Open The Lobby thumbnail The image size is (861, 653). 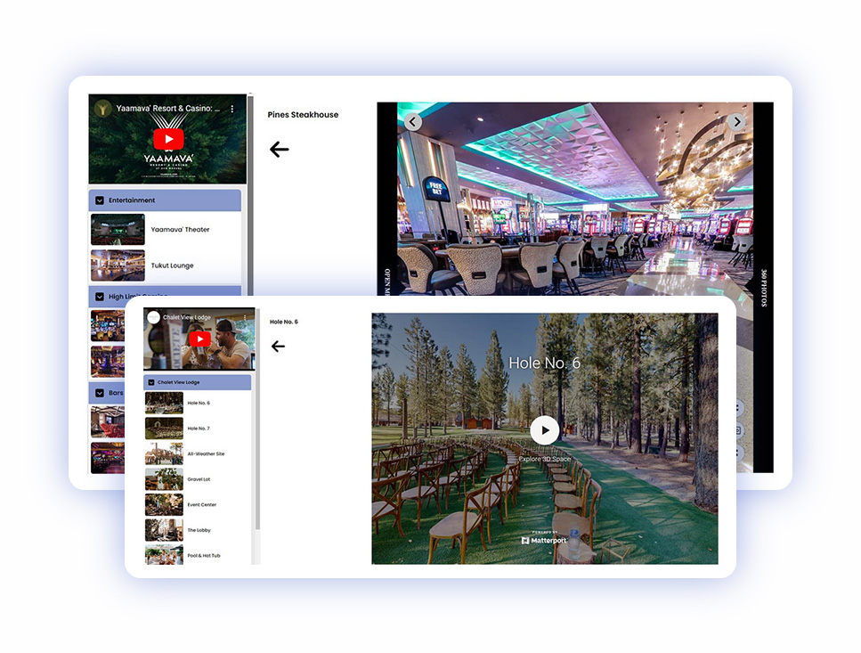pyautogui.click(x=164, y=530)
